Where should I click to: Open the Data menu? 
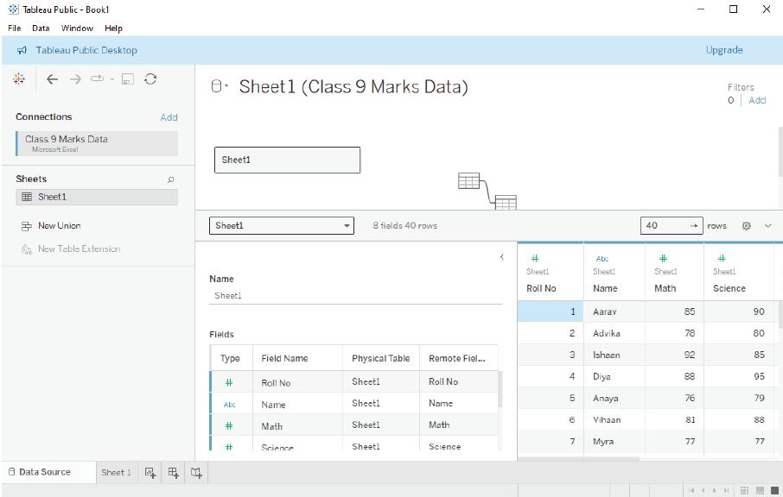pos(41,28)
